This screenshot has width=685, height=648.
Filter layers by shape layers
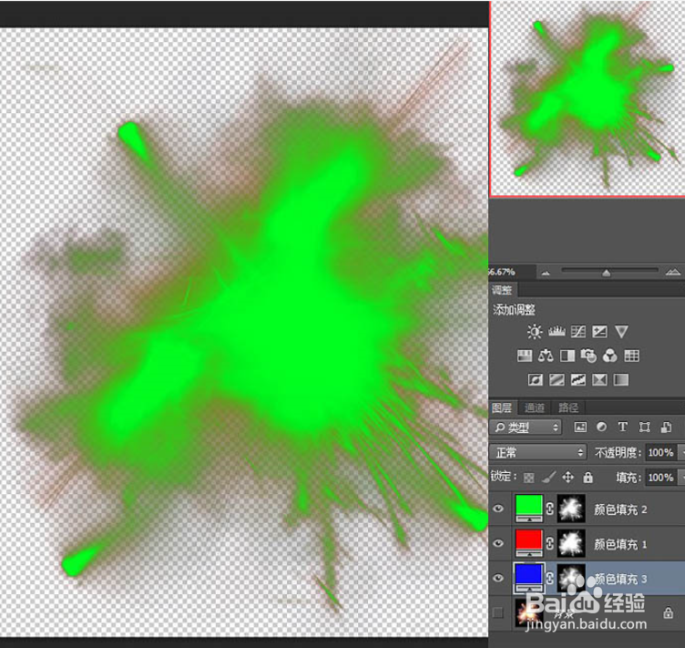point(644,427)
